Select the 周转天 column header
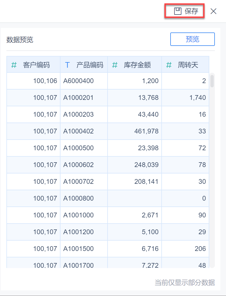 (185, 64)
